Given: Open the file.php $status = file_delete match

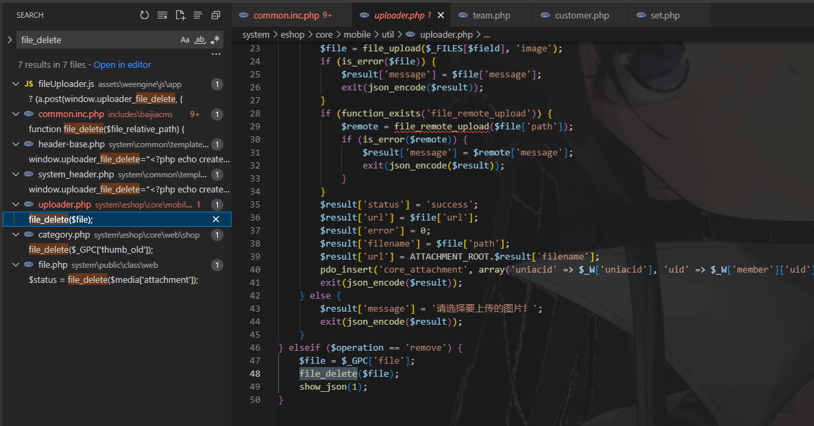Looking at the screenshot, I should pos(113,279).
